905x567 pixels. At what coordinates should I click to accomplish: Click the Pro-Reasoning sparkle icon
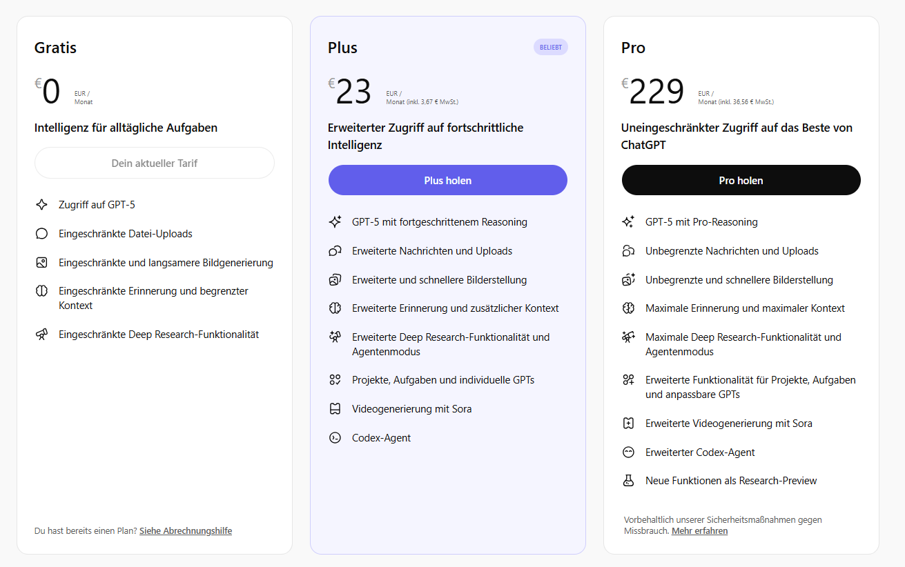[629, 221]
